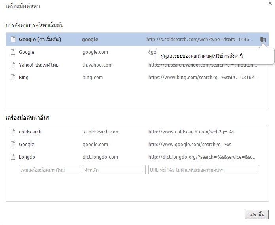
Task: Click the page icon next to Bing
Action: [x=13, y=78]
